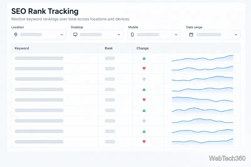Click the gray no-change dot in seventh row
Image resolution: width=251 pixels, height=167 pixels.
[144, 121]
